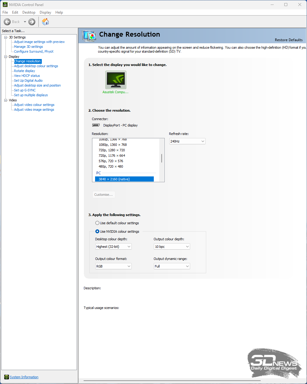Image resolution: width=307 pixels, height=384 pixels.
Task: Click the Display tree category label
Action: (14, 57)
